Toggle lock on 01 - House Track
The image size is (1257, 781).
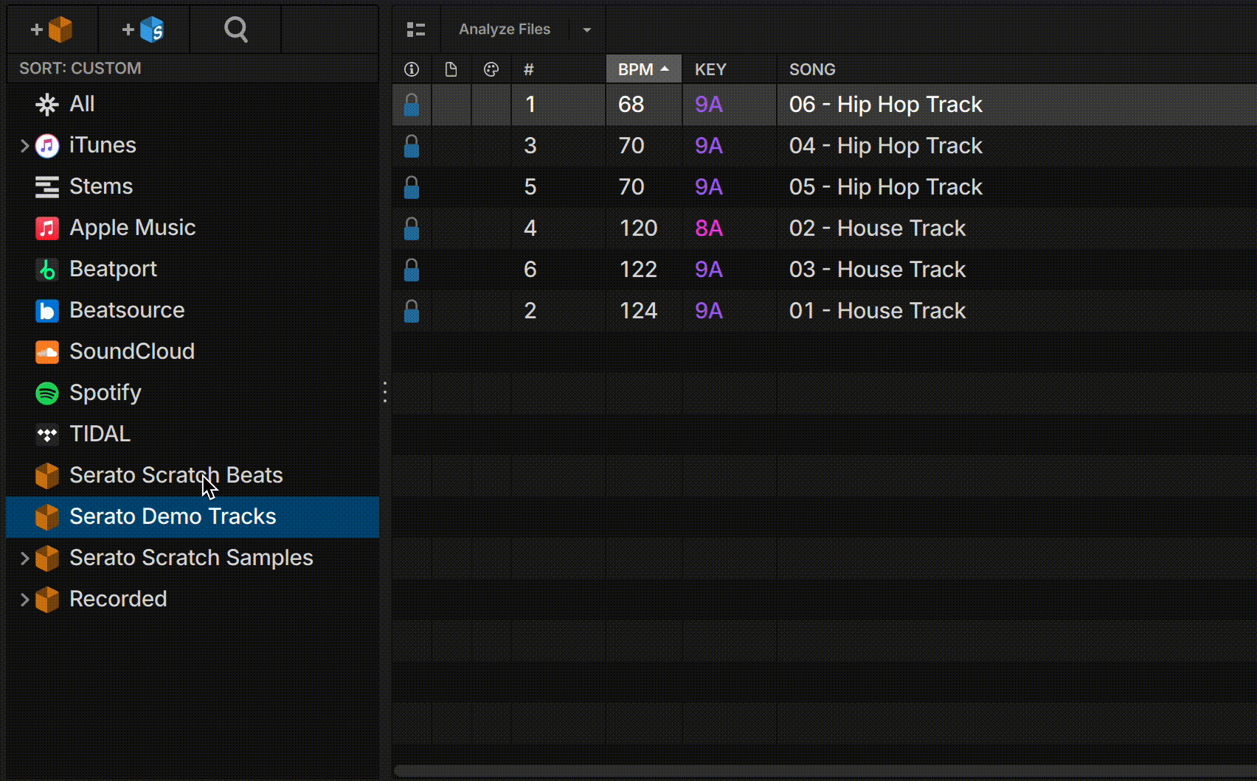coord(412,311)
